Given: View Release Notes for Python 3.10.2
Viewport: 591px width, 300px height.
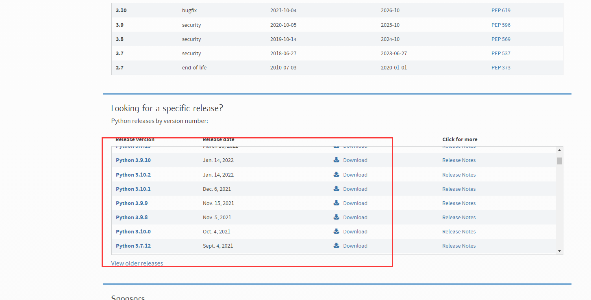Looking at the screenshot, I should click(459, 175).
